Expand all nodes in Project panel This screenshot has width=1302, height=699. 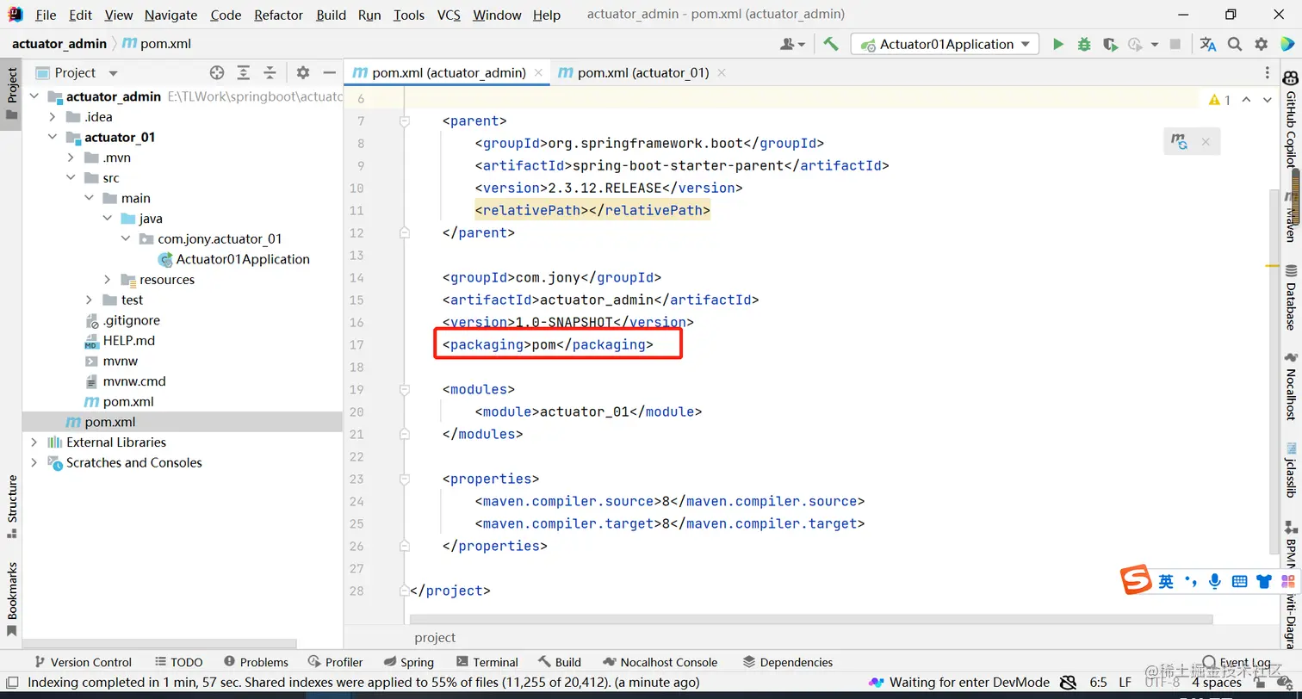(244, 73)
